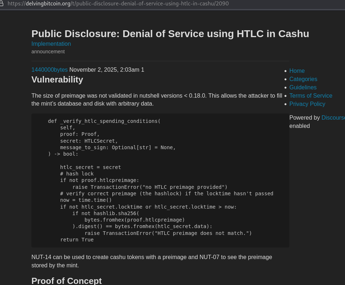Click the post date 'November 2, 2025, 2:03am'

[104, 70]
